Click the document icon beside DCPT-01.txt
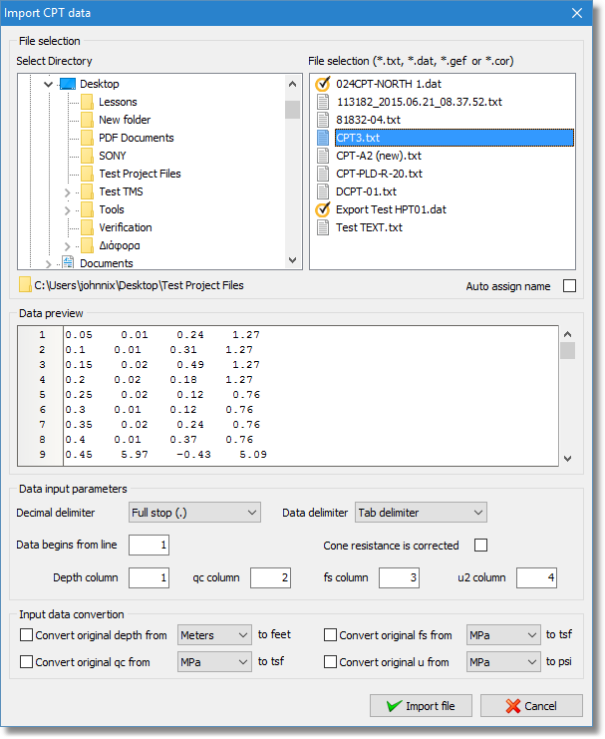The height and width of the screenshot is (739, 605). coord(322,191)
